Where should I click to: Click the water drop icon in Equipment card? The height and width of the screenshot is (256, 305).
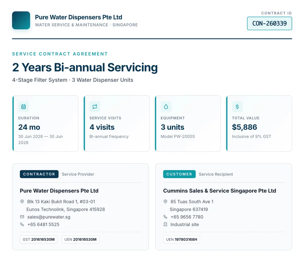click(x=166, y=107)
